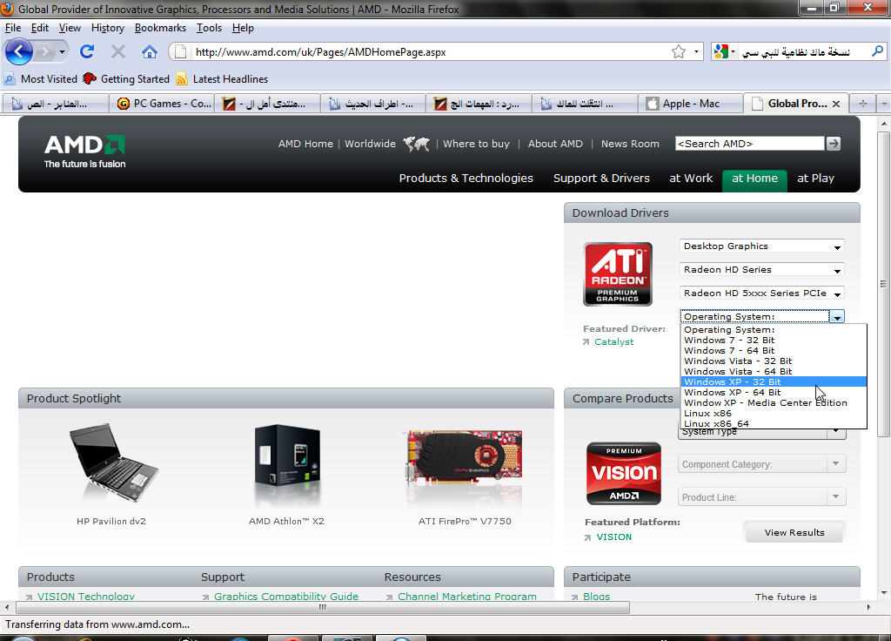Open the View menu
The height and width of the screenshot is (641, 891).
70,28
